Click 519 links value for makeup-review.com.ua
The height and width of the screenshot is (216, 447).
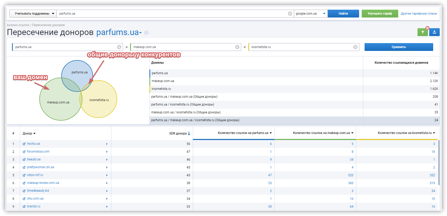pos(432,183)
